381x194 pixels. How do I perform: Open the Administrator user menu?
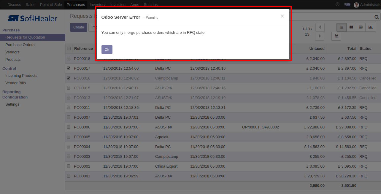point(367,5)
